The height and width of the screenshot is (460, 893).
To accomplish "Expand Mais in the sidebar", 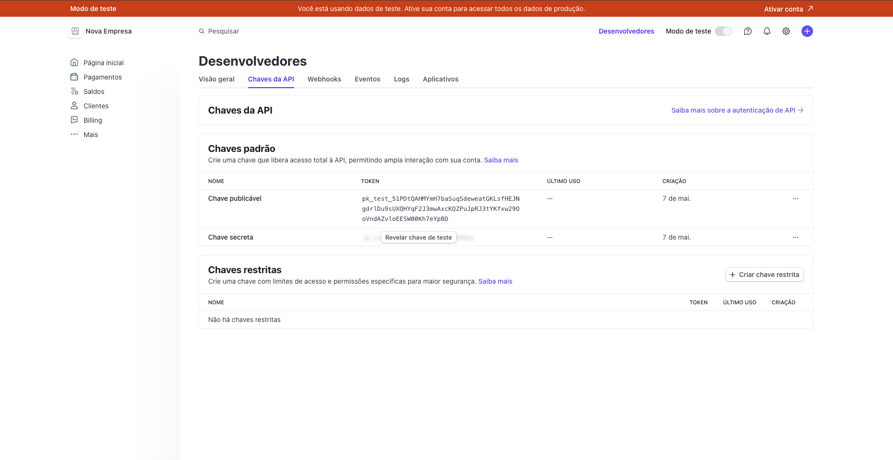I will click(91, 135).
